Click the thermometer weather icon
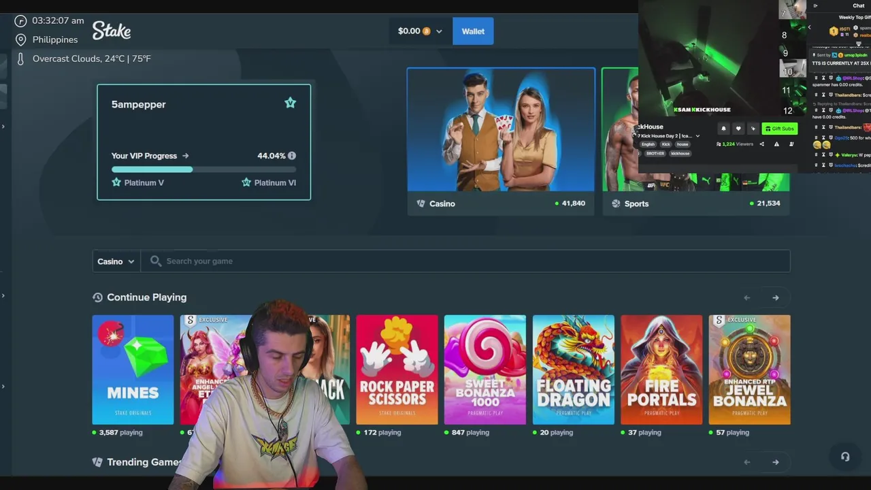The height and width of the screenshot is (490, 871). (20, 59)
